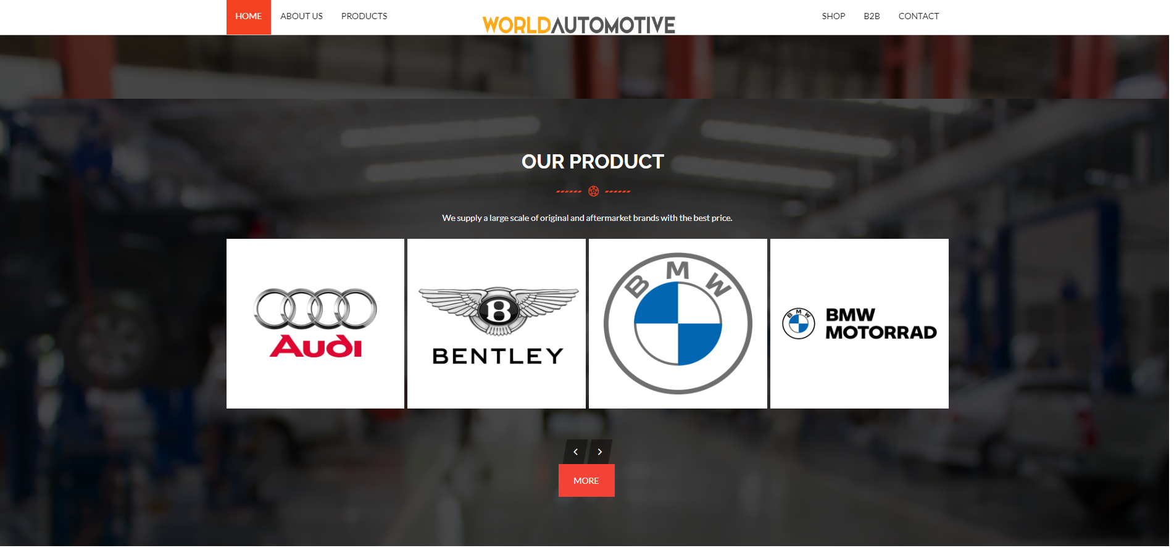This screenshot has width=1174, height=548.
Task: Click the World Automotive site logo
Action: point(579,25)
